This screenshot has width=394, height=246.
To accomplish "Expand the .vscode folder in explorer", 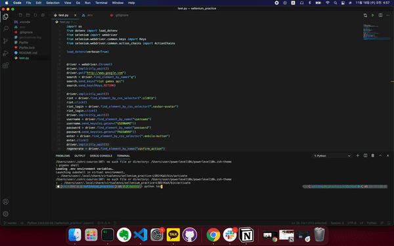I will [25, 22].
